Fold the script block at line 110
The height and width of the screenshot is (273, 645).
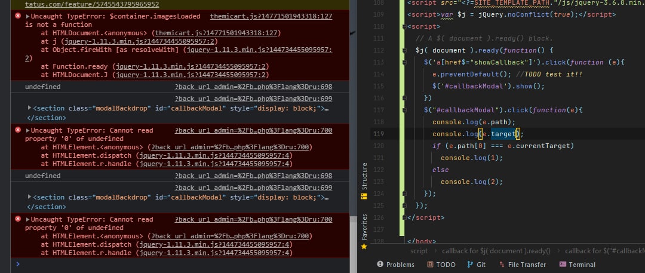click(404, 26)
